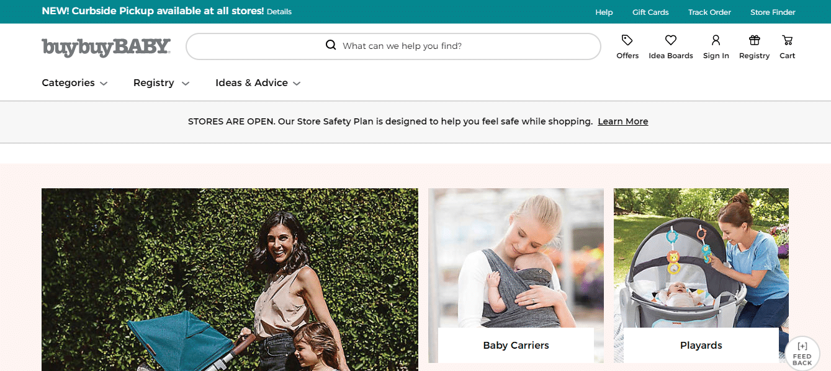Focus the 'What can we help you find?' search field
This screenshot has height=371, width=831.
click(434, 46)
